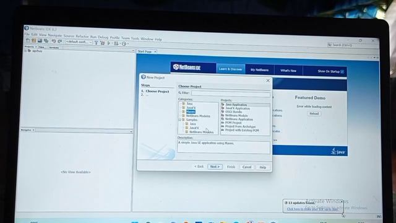Click the Build Project hammer icon

[97, 43]
